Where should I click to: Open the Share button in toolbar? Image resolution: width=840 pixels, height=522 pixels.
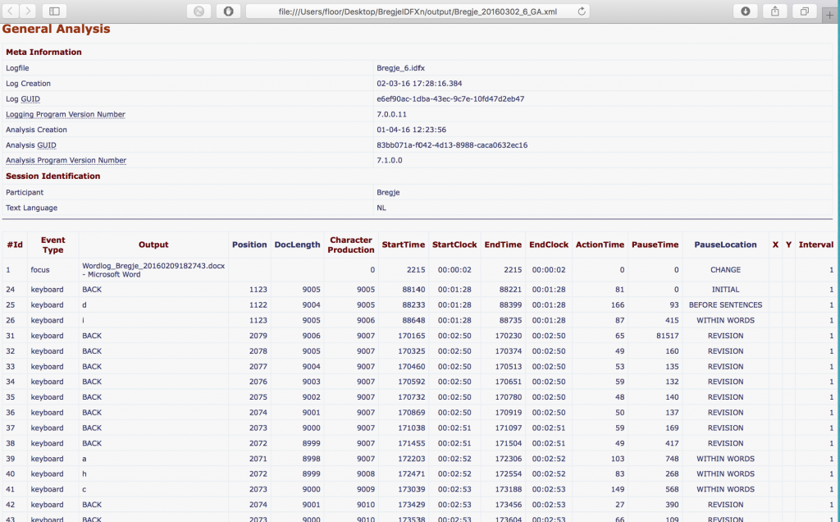pos(774,11)
